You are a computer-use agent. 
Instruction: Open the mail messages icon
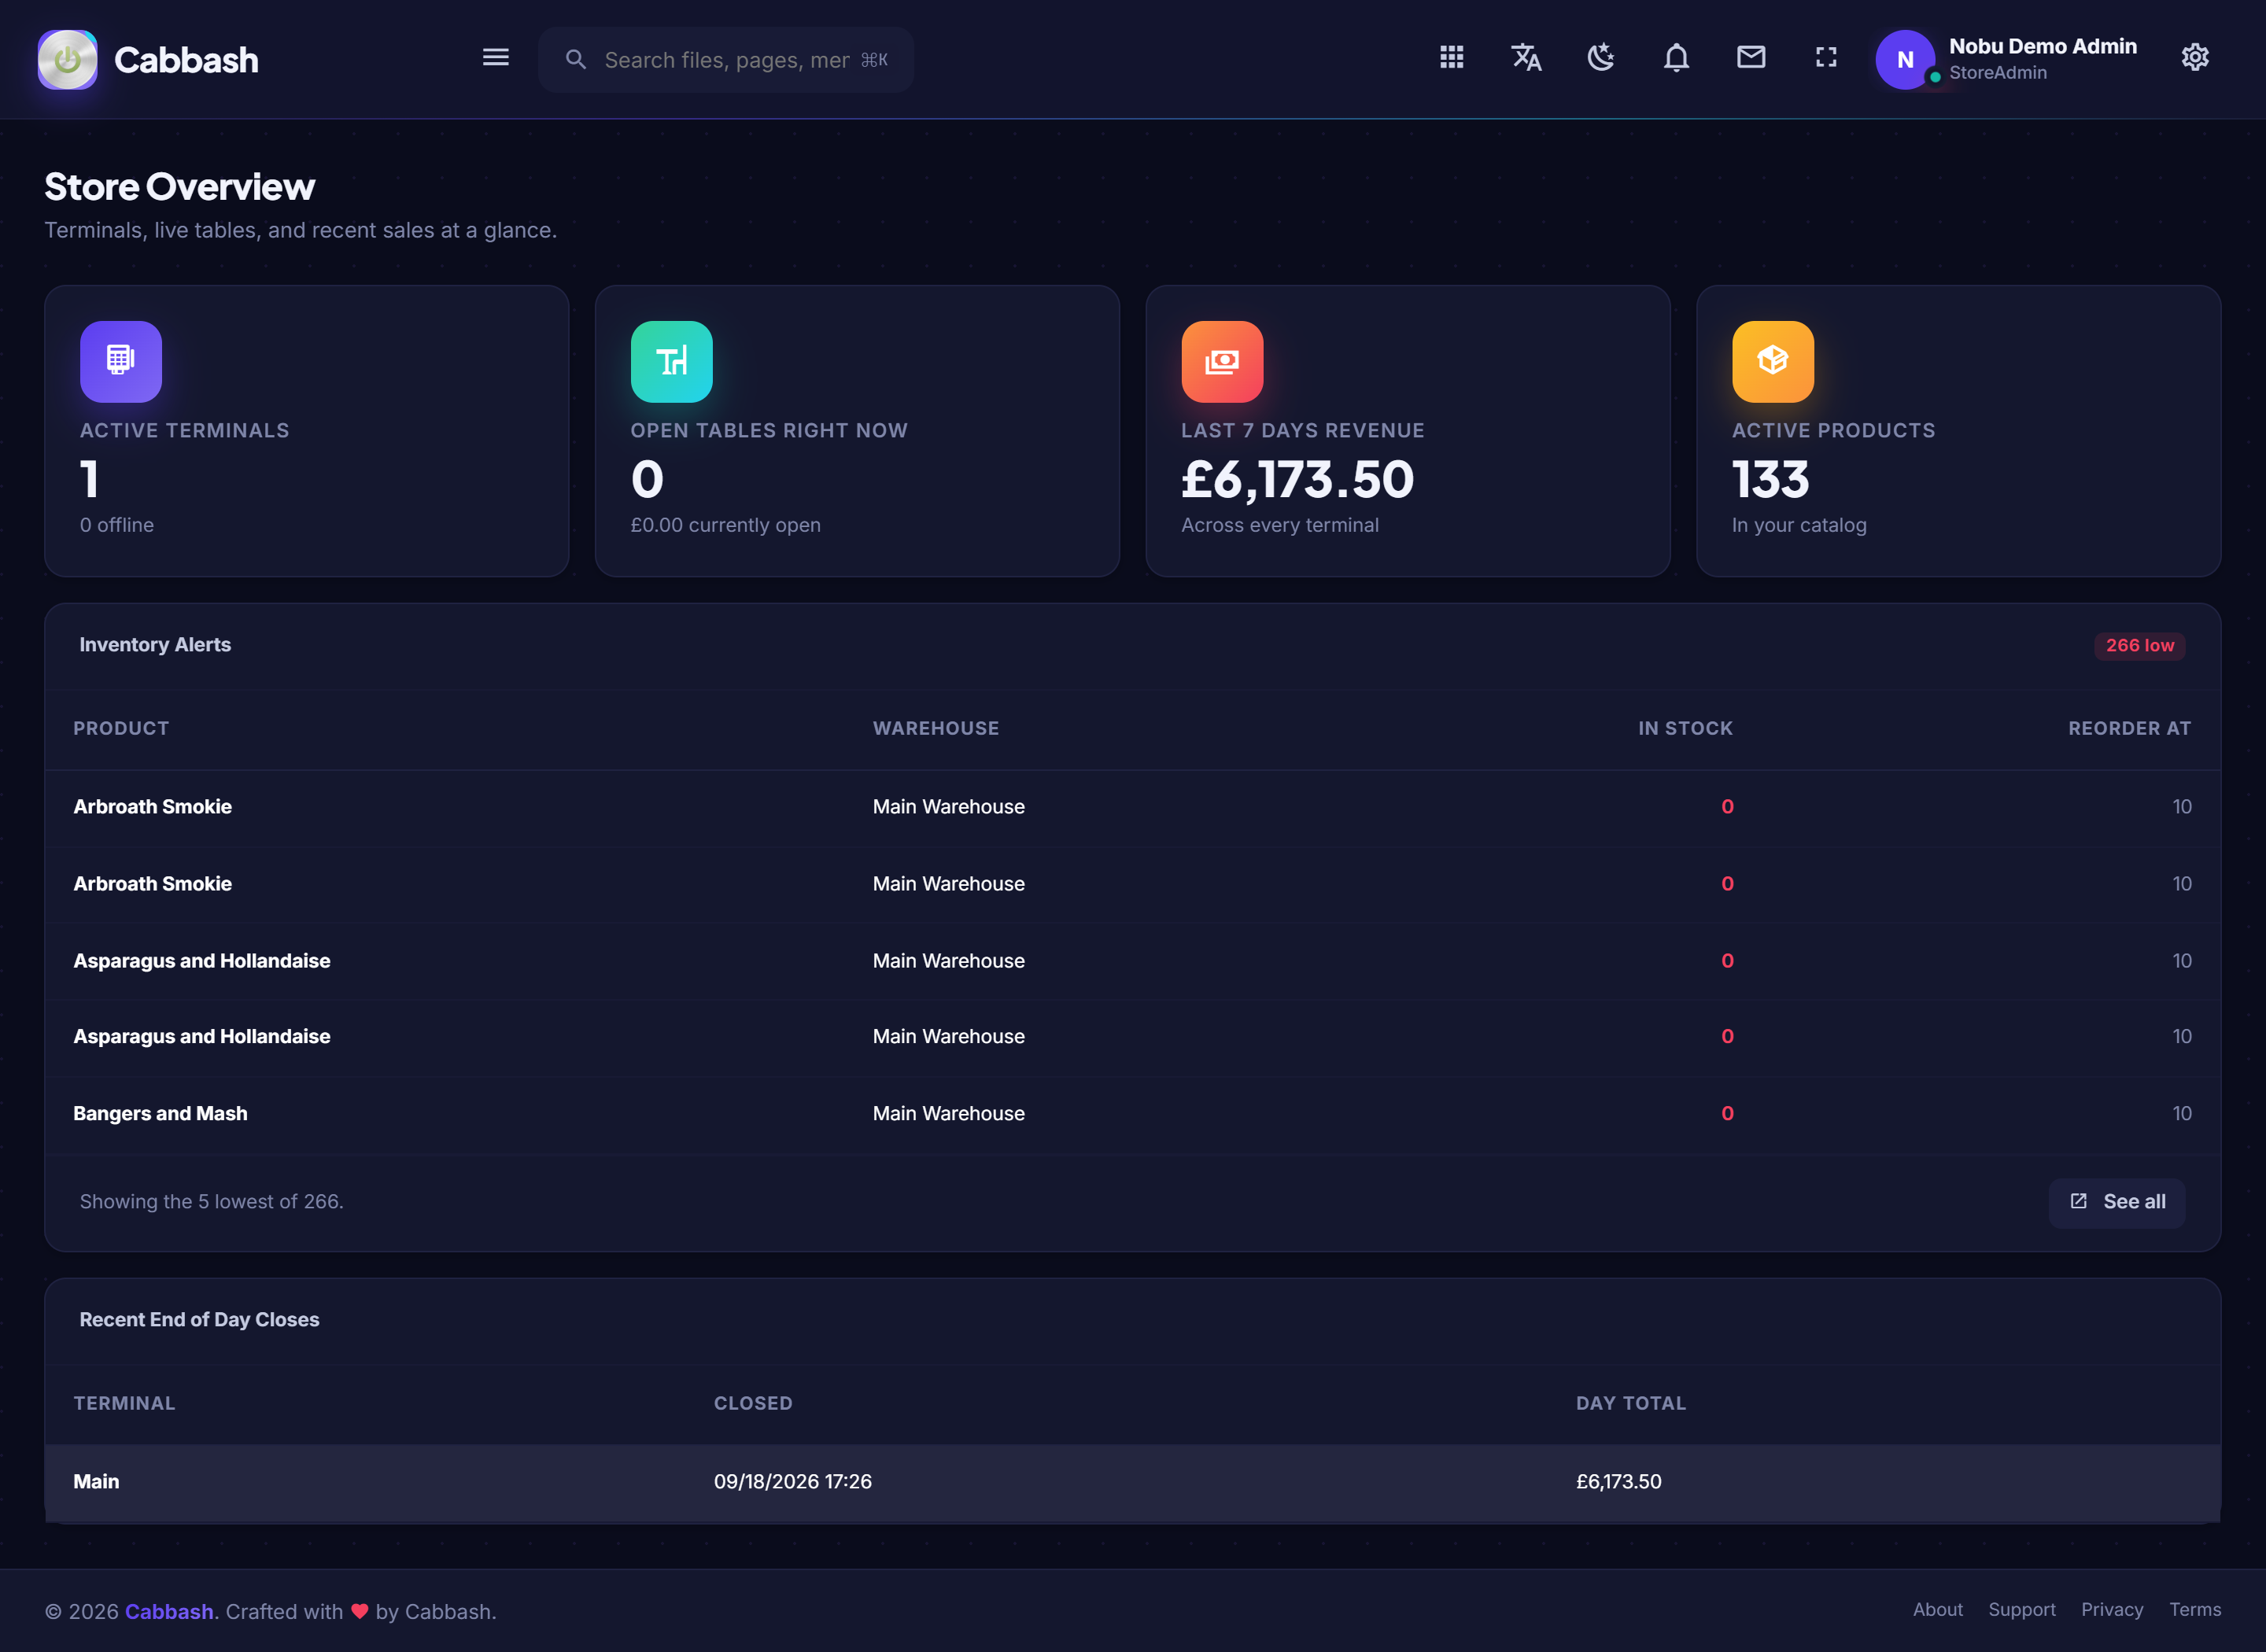pyautogui.click(x=1751, y=58)
